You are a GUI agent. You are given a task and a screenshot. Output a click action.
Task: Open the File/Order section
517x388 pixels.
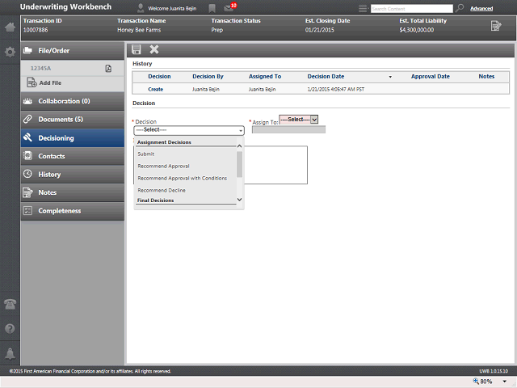73,51
